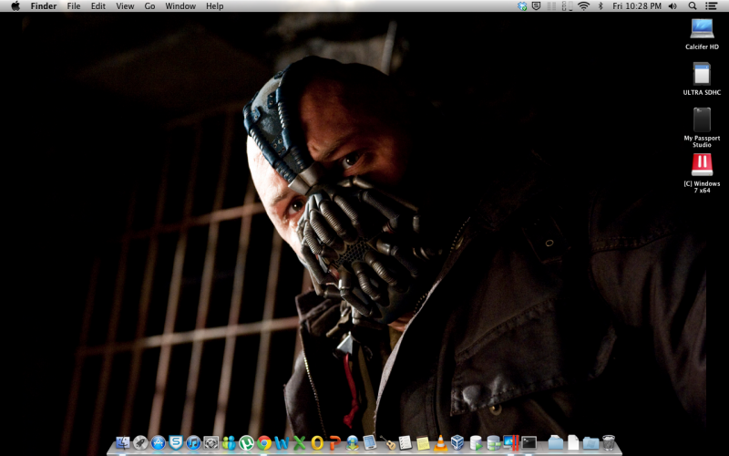Viewport: 729px width, 456px height.
Task: Open Google Chrome in the Dock
Action: (264, 442)
